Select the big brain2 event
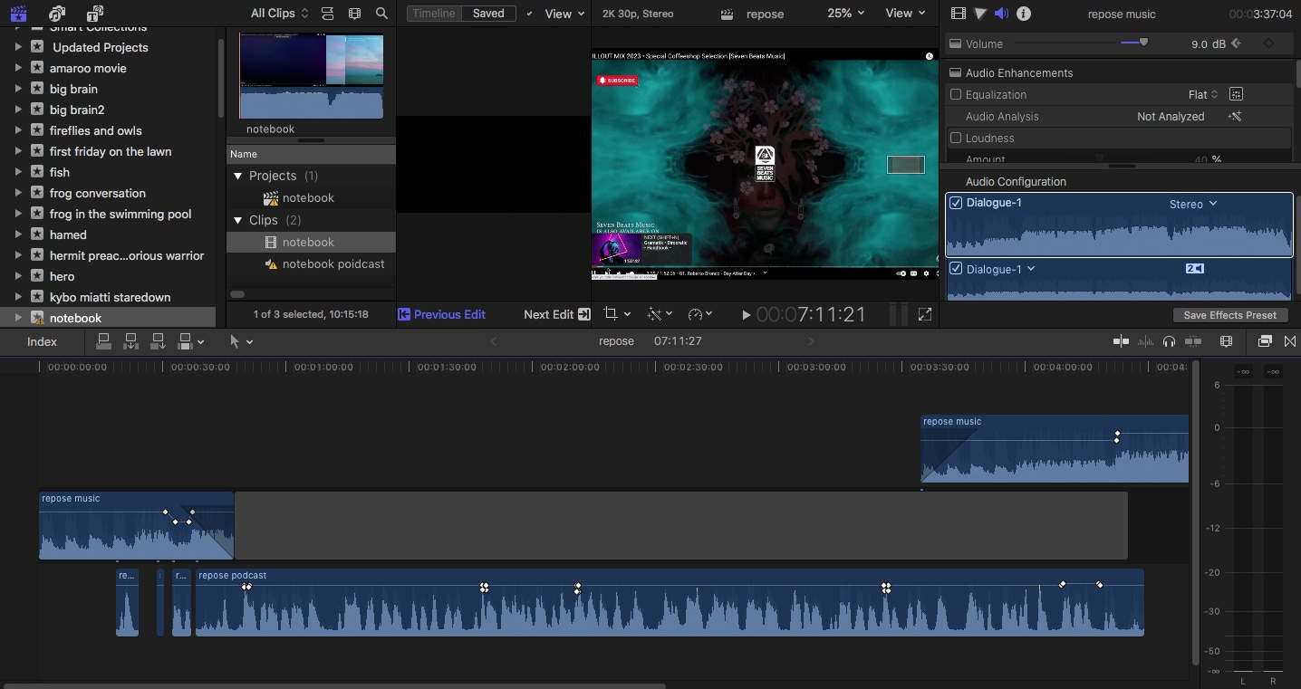Viewport: 1301px width, 689px height. [x=77, y=110]
